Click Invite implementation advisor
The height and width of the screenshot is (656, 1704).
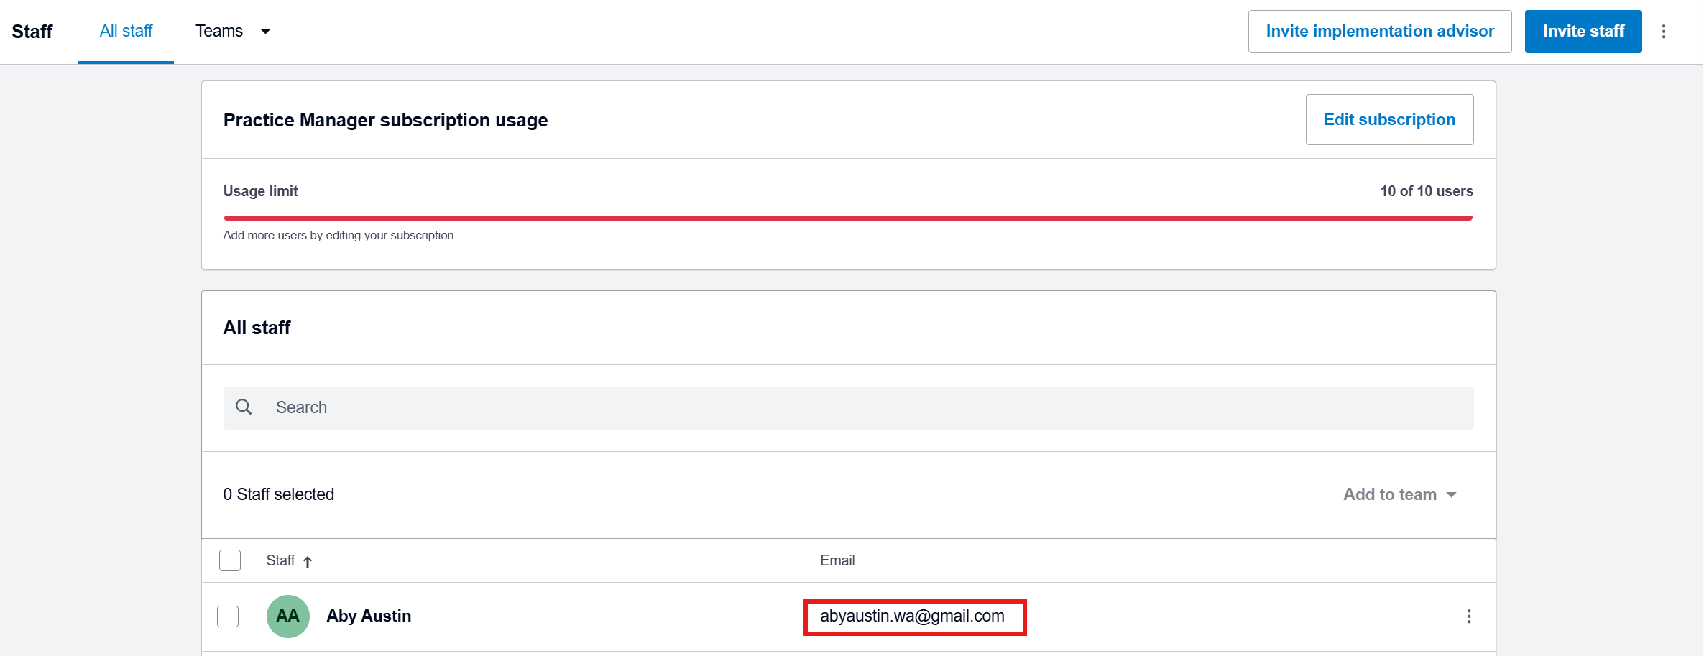1379,32
